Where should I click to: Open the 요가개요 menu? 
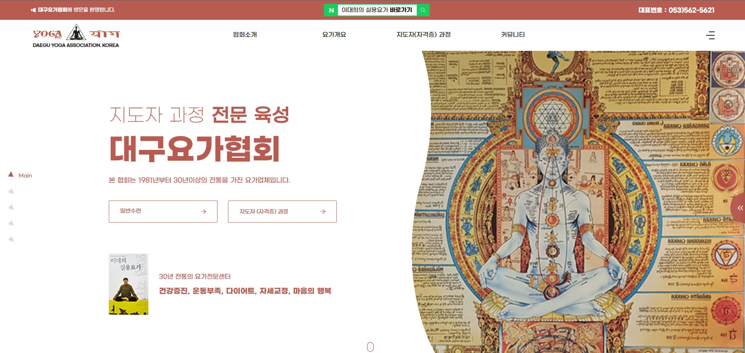pos(334,35)
